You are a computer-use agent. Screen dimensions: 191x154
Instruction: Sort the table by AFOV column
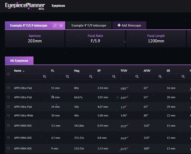click(x=147, y=71)
